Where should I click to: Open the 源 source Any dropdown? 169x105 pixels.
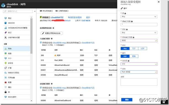tap(139, 17)
